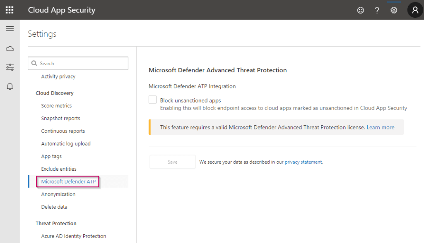424x243 pixels.
Task: Open the app launcher waffle icon
Action: coord(10,10)
